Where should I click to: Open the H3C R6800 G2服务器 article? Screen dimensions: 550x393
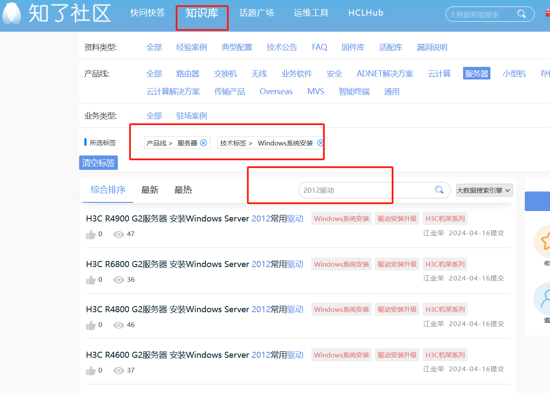pyautogui.click(x=195, y=264)
